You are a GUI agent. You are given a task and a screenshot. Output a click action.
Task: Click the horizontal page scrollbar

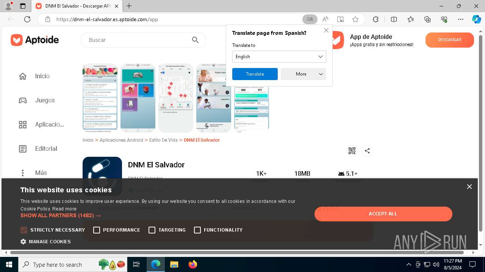pos(237,252)
